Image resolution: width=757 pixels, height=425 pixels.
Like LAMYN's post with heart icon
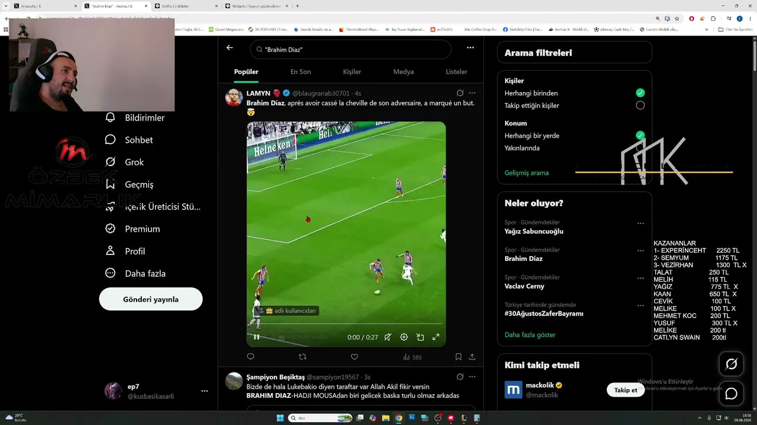coord(354,357)
